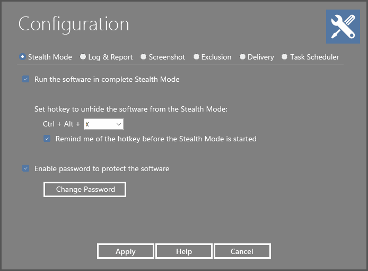Switch to the Log & Report section
368x271 pixels.
(x=83, y=57)
